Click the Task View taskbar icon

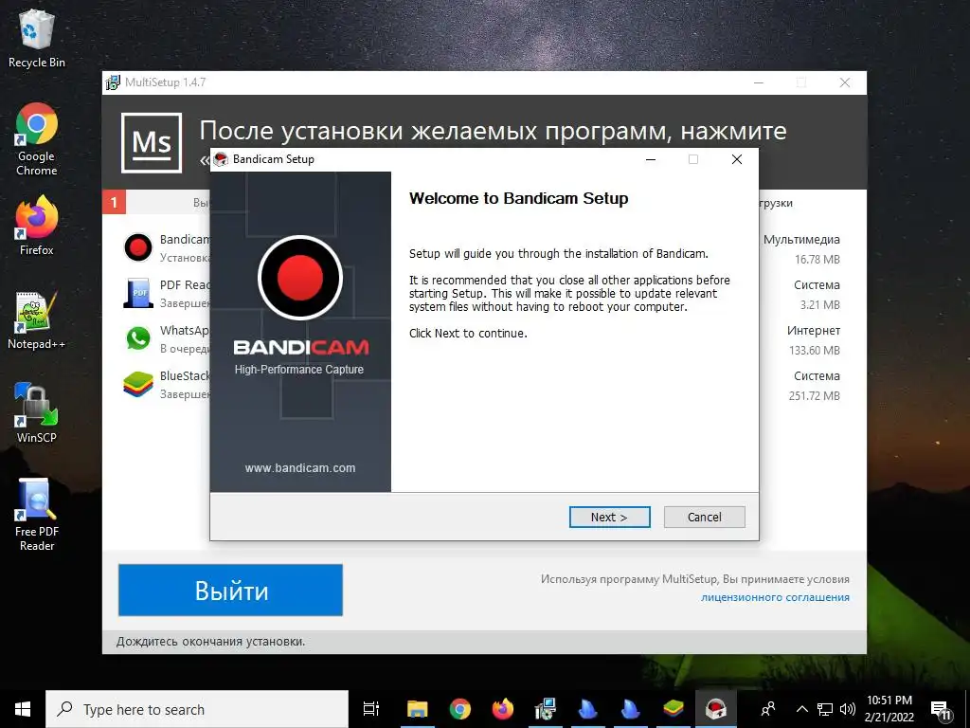[x=371, y=709]
